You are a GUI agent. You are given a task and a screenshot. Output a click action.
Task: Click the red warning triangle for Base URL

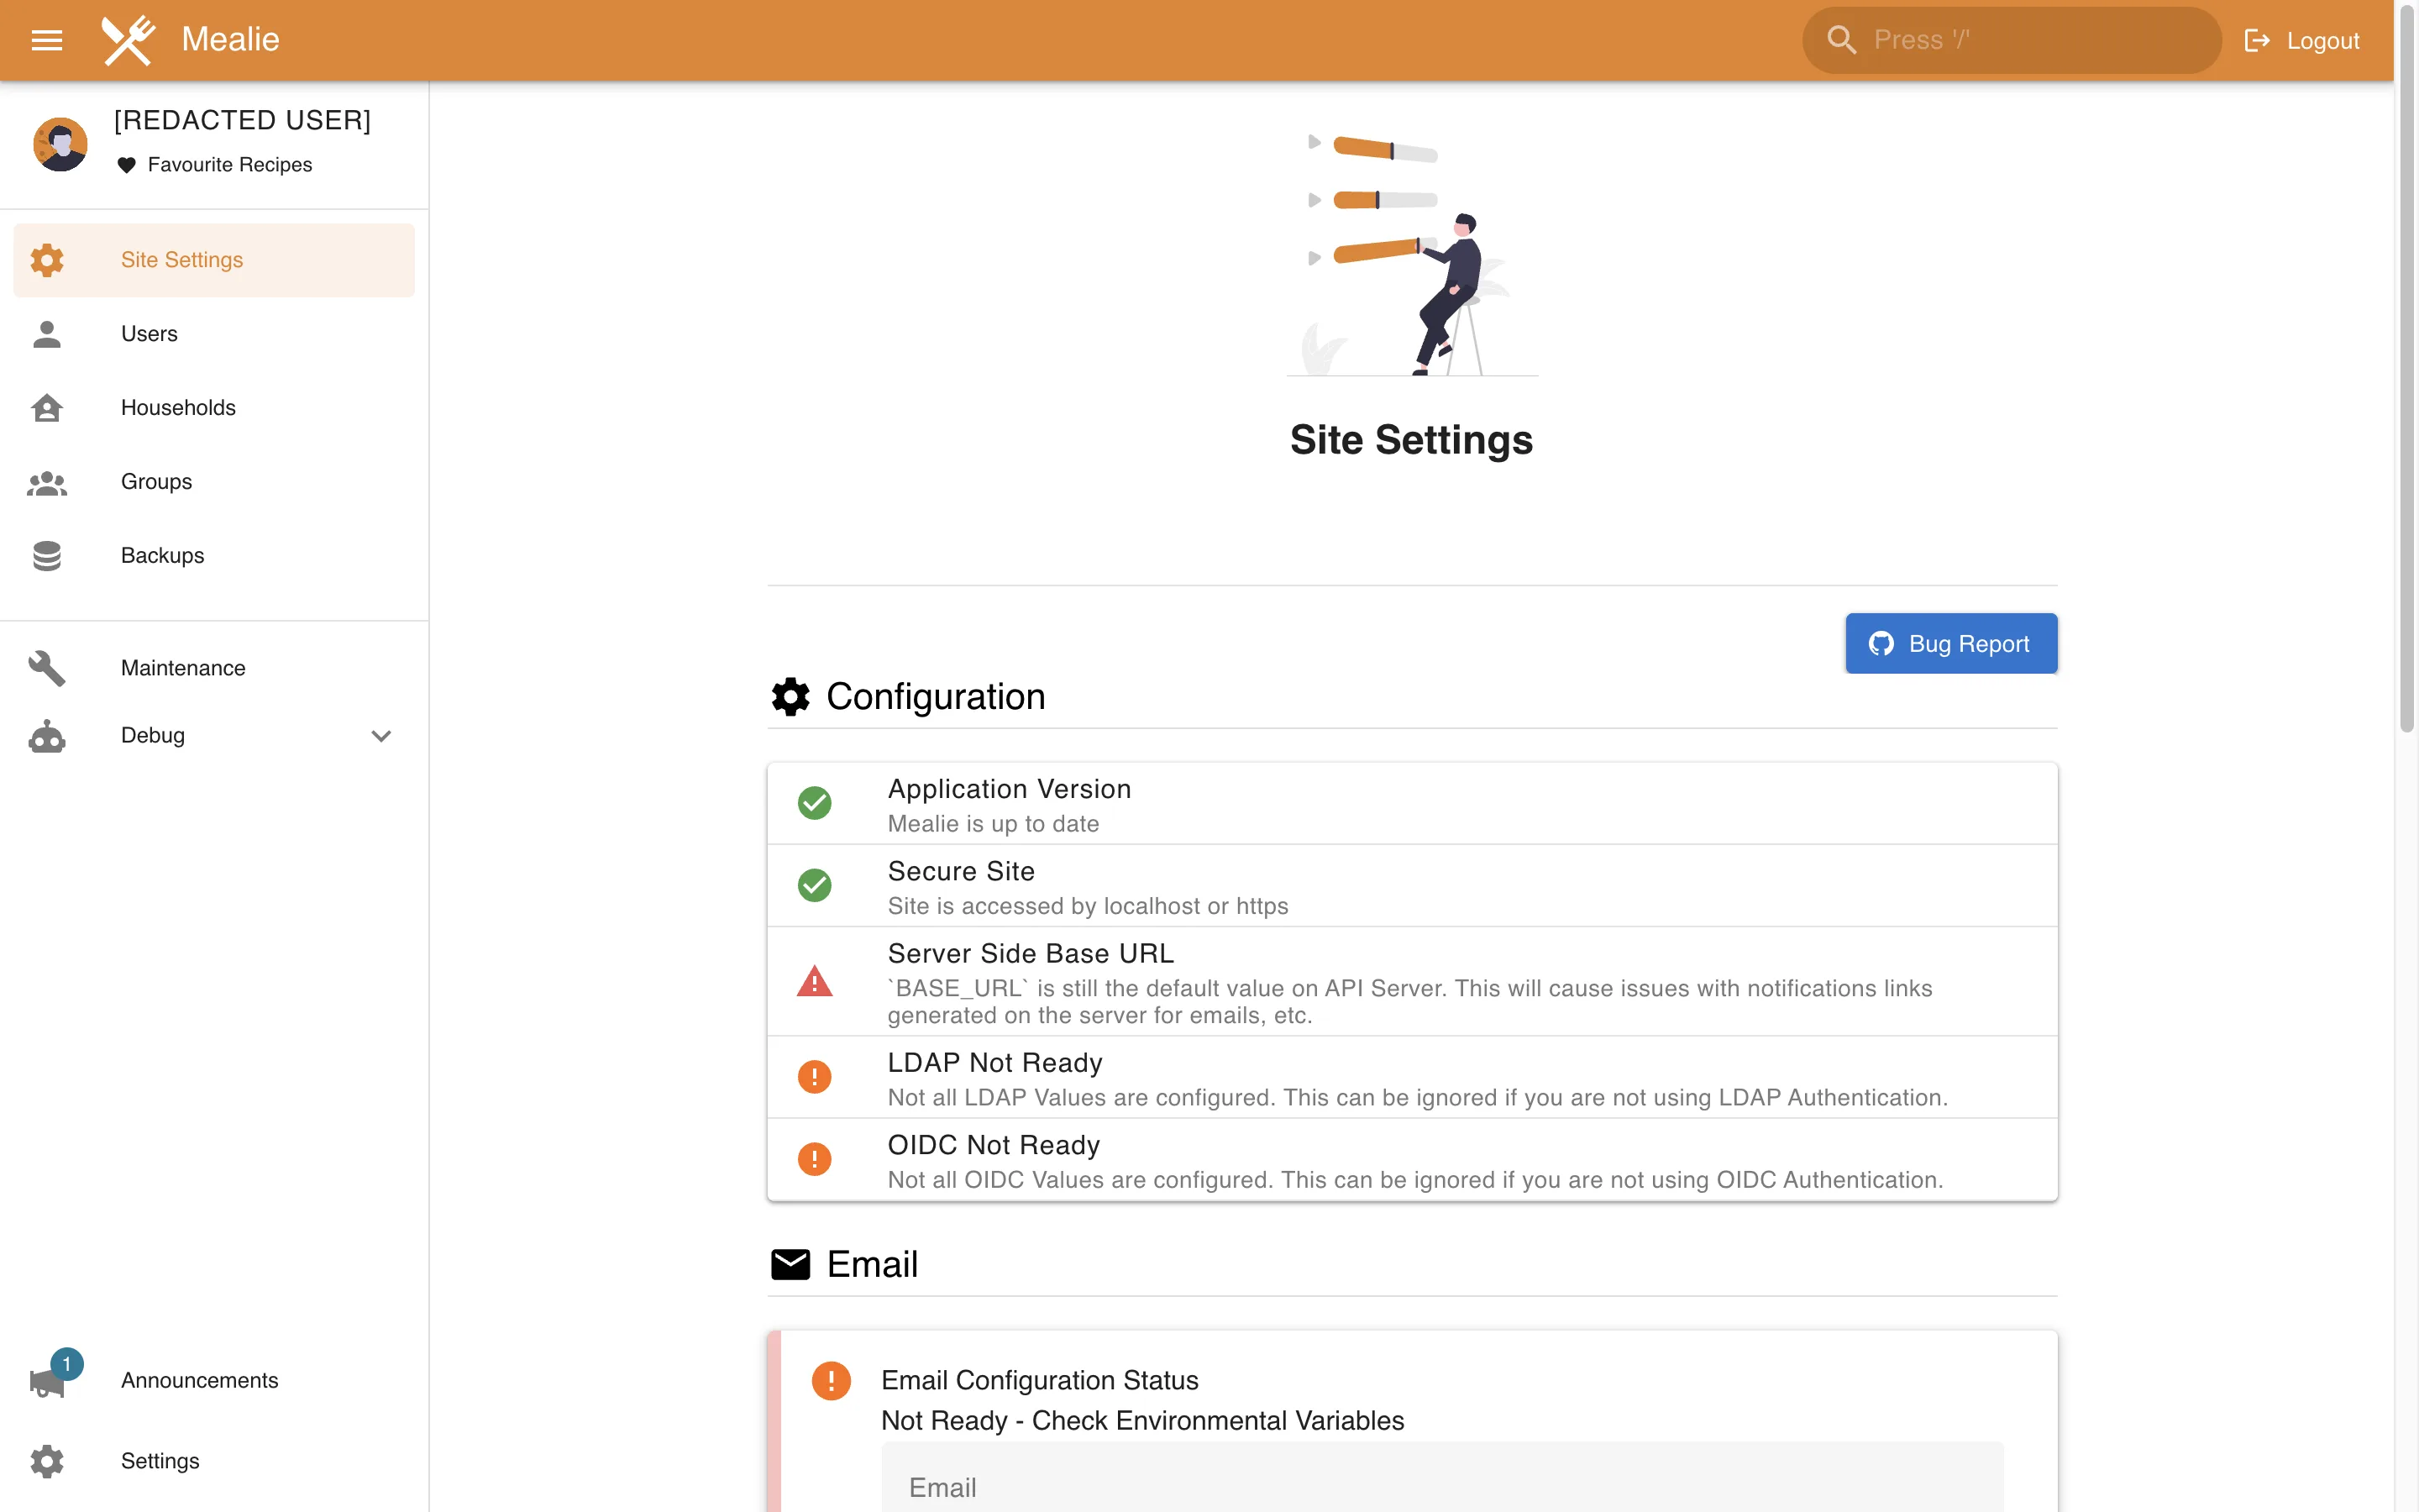click(x=815, y=981)
